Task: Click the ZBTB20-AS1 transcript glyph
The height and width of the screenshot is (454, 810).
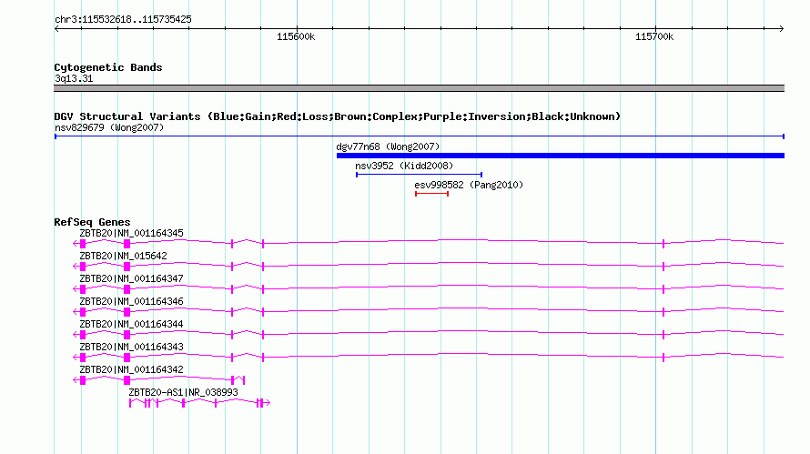Action: click(199, 403)
